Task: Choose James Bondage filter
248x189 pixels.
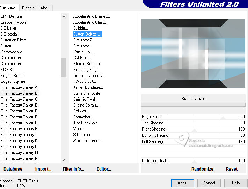Action: (x=88, y=87)
